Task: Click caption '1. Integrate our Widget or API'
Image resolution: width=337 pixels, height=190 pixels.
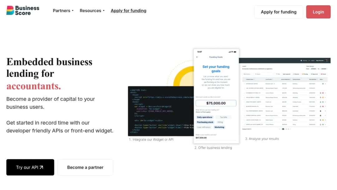Action: click(x=151, y=140)
